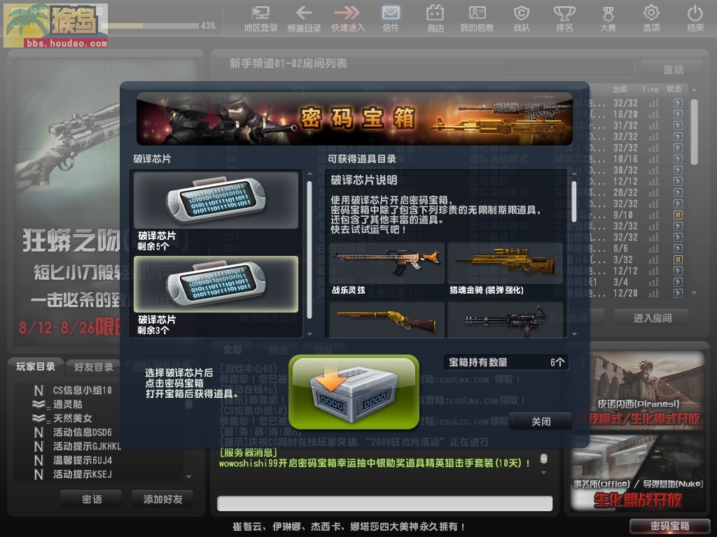The height and width of the screenshot is (537, 717).
Task: Click the status icon on the 31/32 room row
Action: tap(678, 125)
